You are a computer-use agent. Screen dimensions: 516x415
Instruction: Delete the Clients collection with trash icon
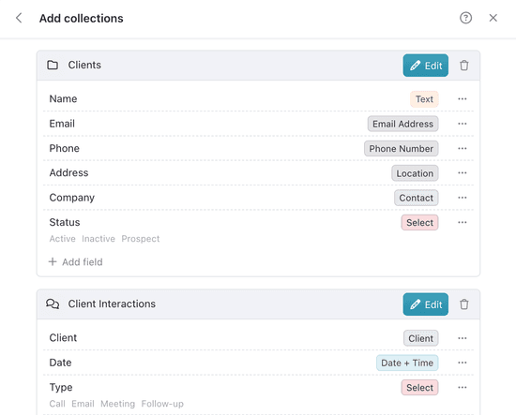click(x=464, y=66)
